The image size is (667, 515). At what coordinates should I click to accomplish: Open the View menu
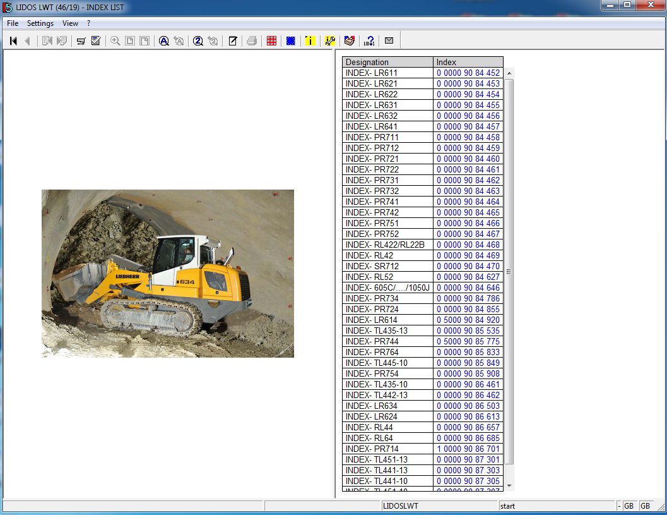[x=70, y=23]
